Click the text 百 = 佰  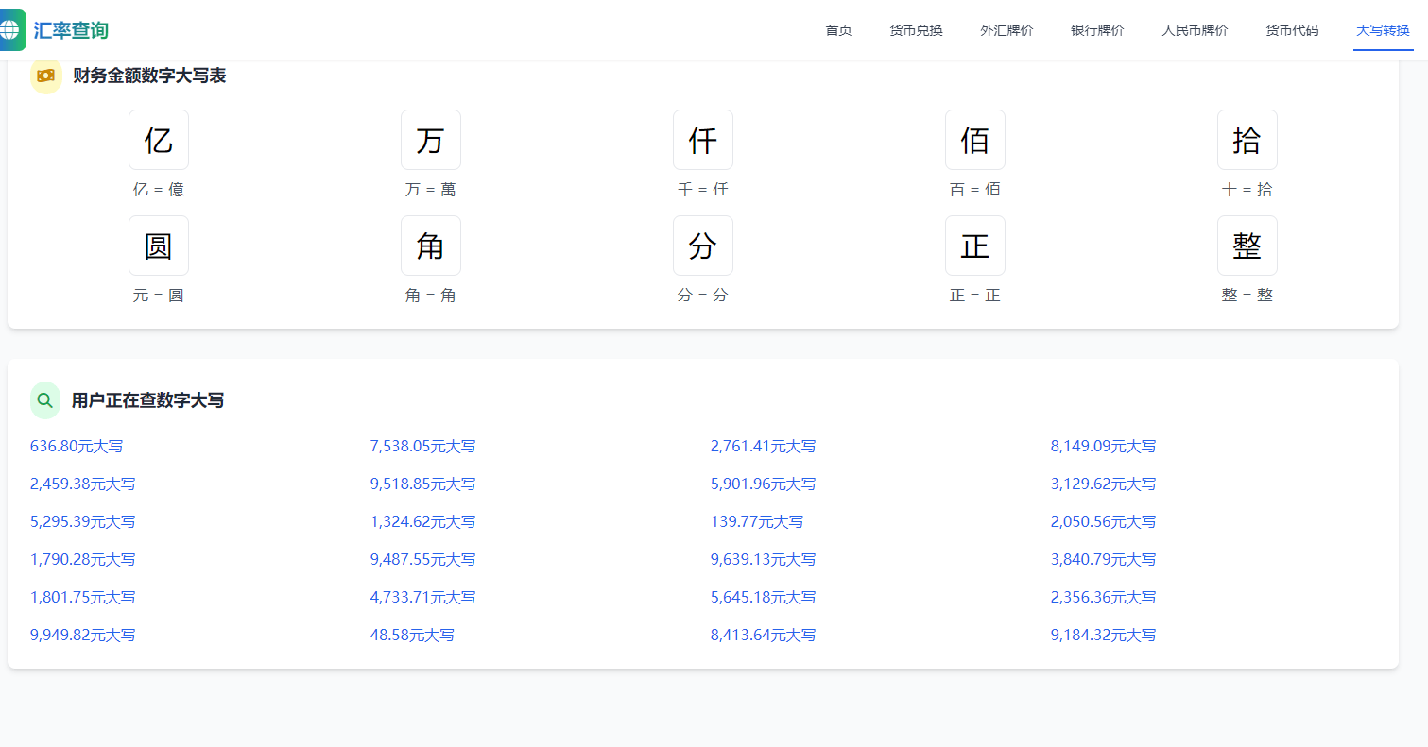[x=975, y=189]
